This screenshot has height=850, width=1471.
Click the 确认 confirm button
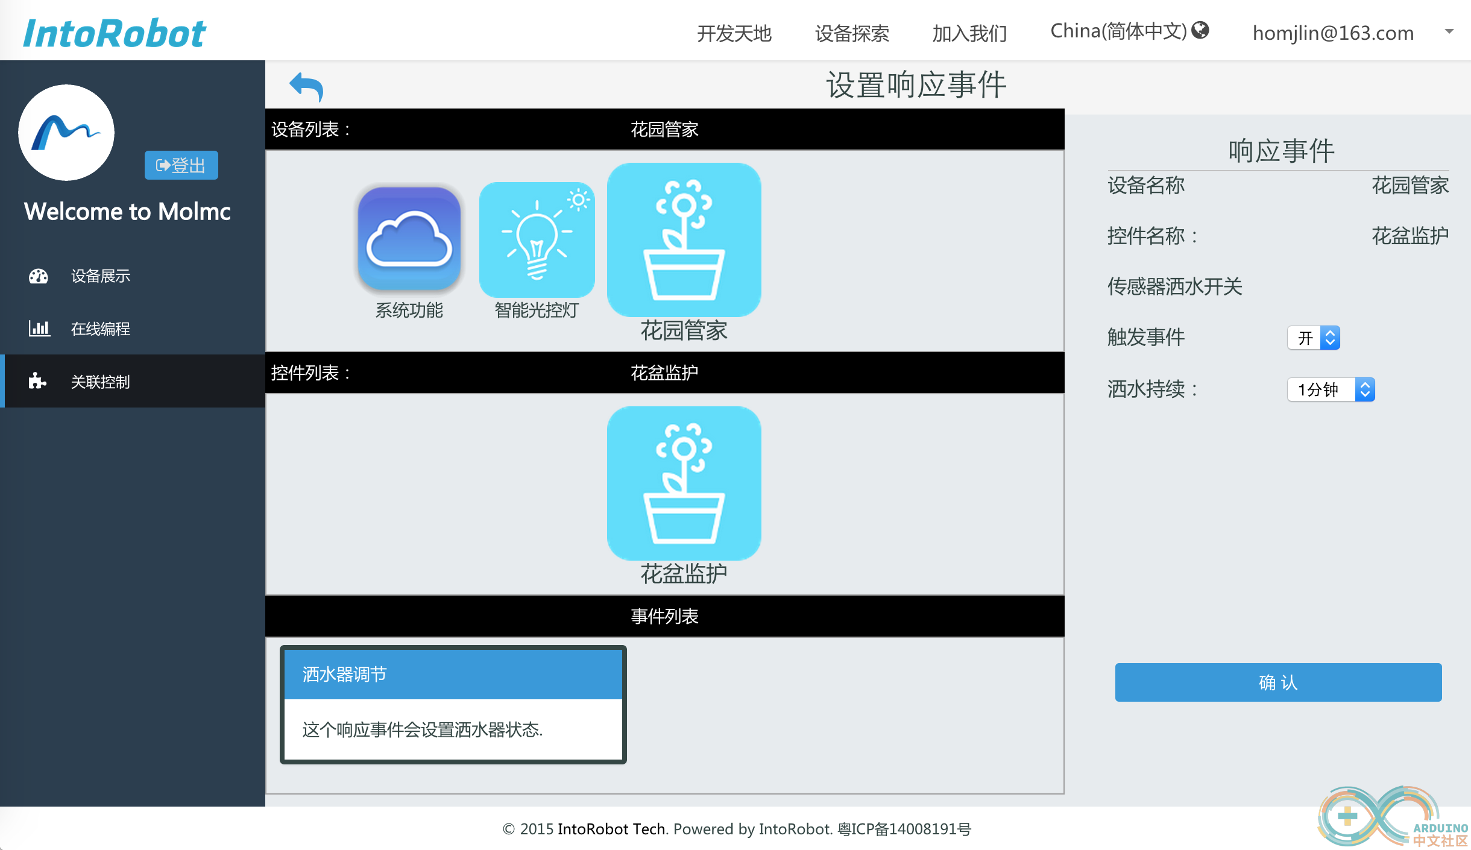[x=1278, y=682]
